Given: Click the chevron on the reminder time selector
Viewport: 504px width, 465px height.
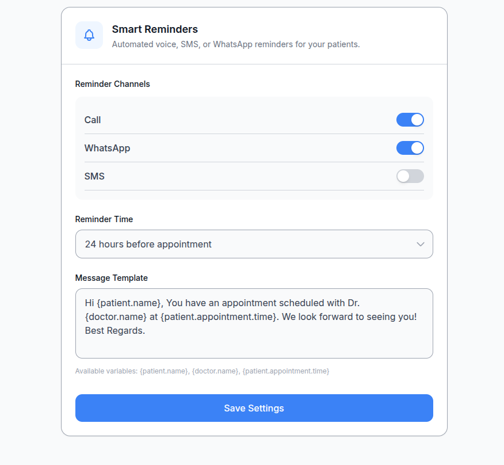Looking at the screenshot, I should tap(421, 244).
